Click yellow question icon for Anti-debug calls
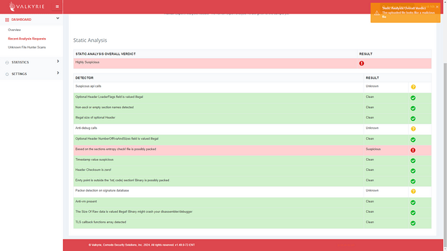This screenshot has height=251, width=447. [x=413, y=129]
